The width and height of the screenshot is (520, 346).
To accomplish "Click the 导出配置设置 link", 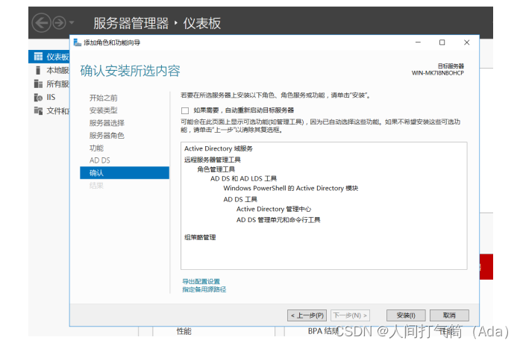I will pyautogui.click(x=201, y=281).
